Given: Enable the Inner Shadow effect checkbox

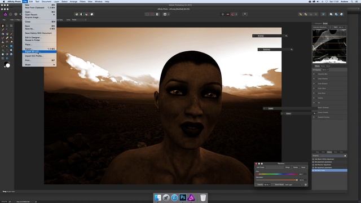Looking at the screenshot, I should pos(314,83).
